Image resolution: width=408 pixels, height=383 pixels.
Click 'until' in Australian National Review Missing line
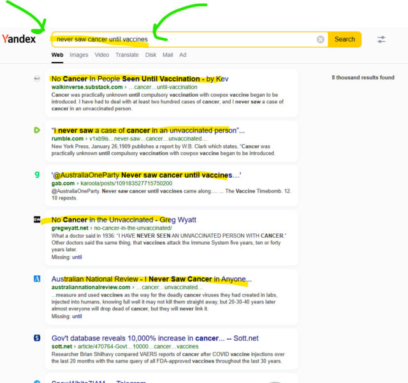[x=77, y=316]
